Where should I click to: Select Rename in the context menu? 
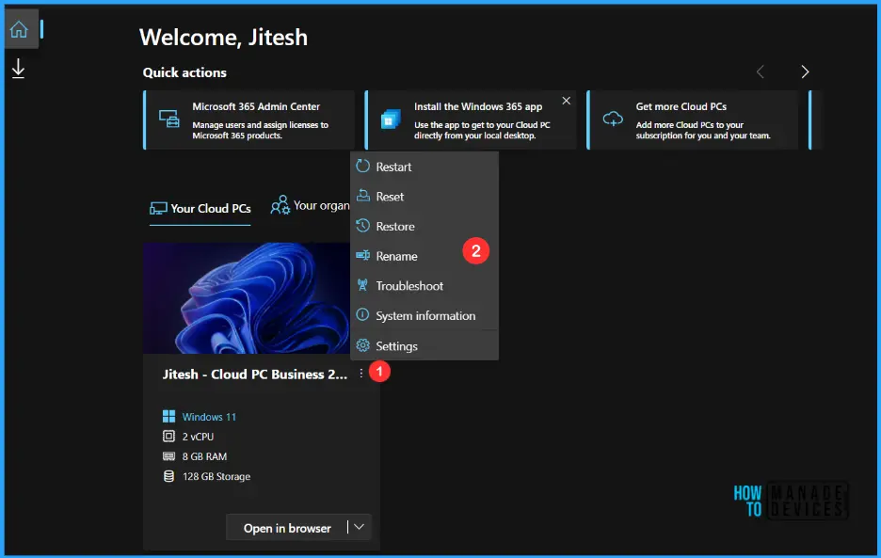point(424,256)
